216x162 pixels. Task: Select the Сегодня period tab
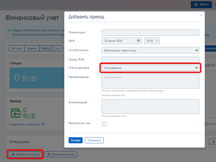coord(16,48)
